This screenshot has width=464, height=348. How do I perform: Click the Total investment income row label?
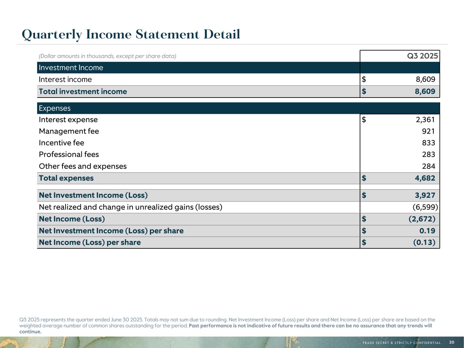(83, 91)
